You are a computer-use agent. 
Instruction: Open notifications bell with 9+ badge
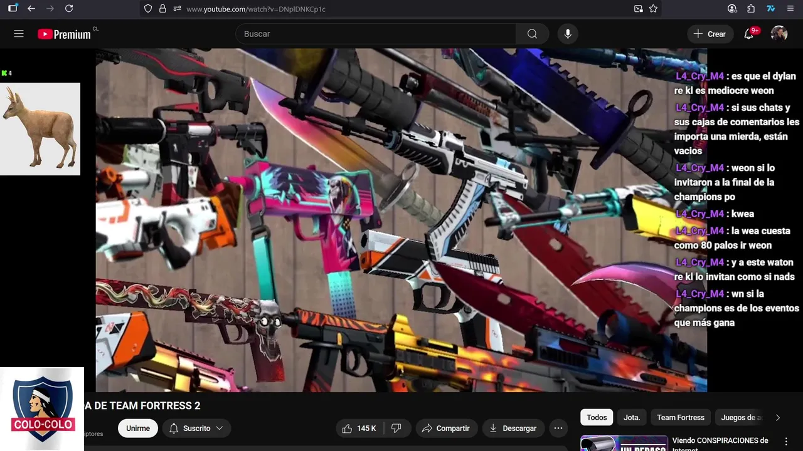[x=749, y=34]
